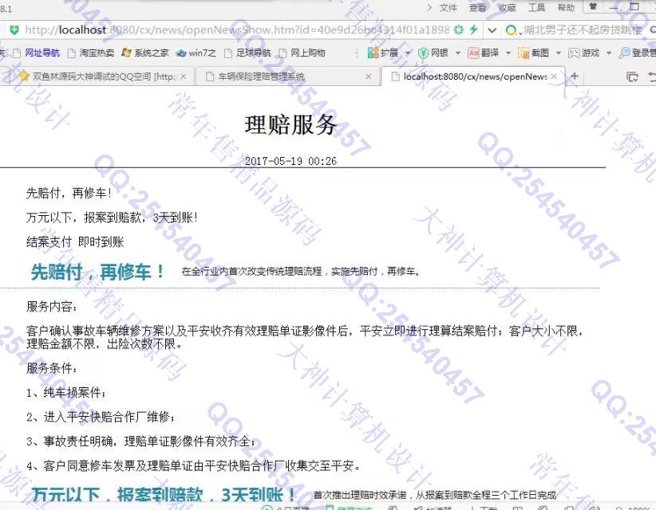Open the 足球导航 bookmark
Screen dimensions: 656x510
[x=247, y=53]
